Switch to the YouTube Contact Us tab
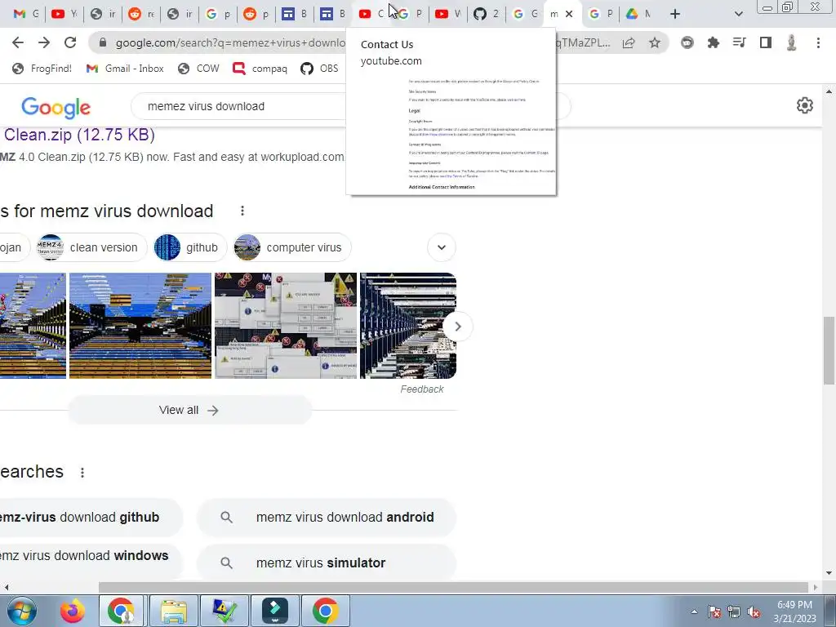Screen dimensions: 836x627 tap(371, 14)
